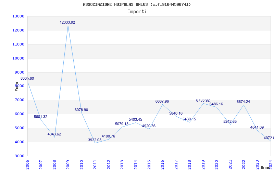Screen dimensions: 274x171
Task: Select the 5840.16 data label
Action: point(176,114)
